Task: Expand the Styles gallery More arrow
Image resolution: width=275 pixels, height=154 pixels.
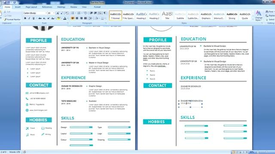Action: tap(253, 19)
